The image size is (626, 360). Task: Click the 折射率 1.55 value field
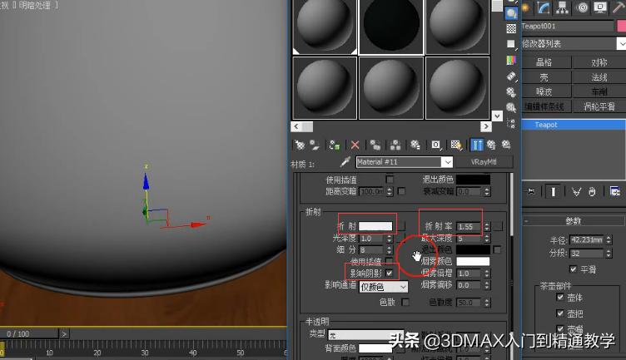point(469,226)
